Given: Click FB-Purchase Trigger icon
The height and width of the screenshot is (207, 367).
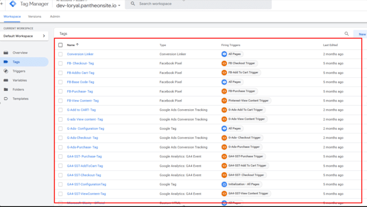Looking at the screenshot, I should [224, 91].
